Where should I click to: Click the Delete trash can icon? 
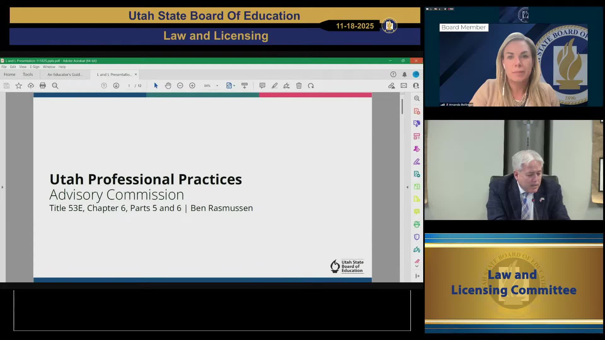tap(299, 86)
